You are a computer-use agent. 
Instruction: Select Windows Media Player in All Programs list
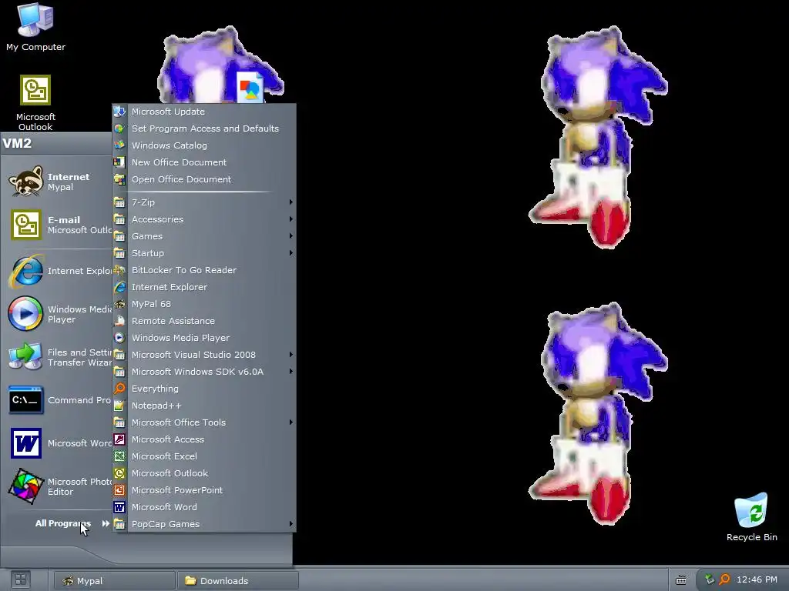204,338
